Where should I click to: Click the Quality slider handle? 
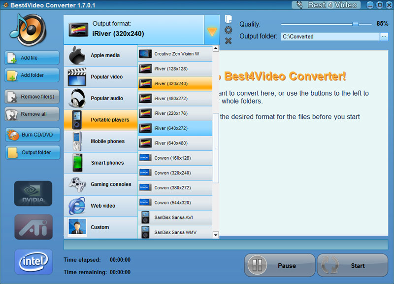click(x=355, y=24)
